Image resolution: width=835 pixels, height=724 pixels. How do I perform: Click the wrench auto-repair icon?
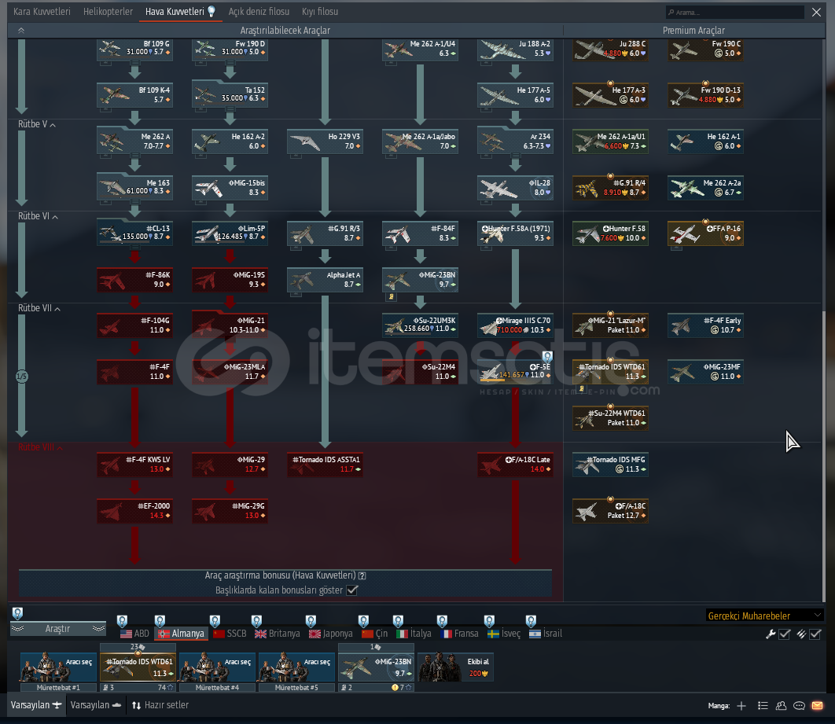[x=770, y=634]
